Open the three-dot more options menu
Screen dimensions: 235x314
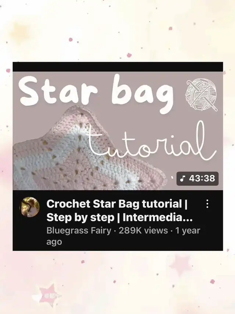[x=207, y=204]
